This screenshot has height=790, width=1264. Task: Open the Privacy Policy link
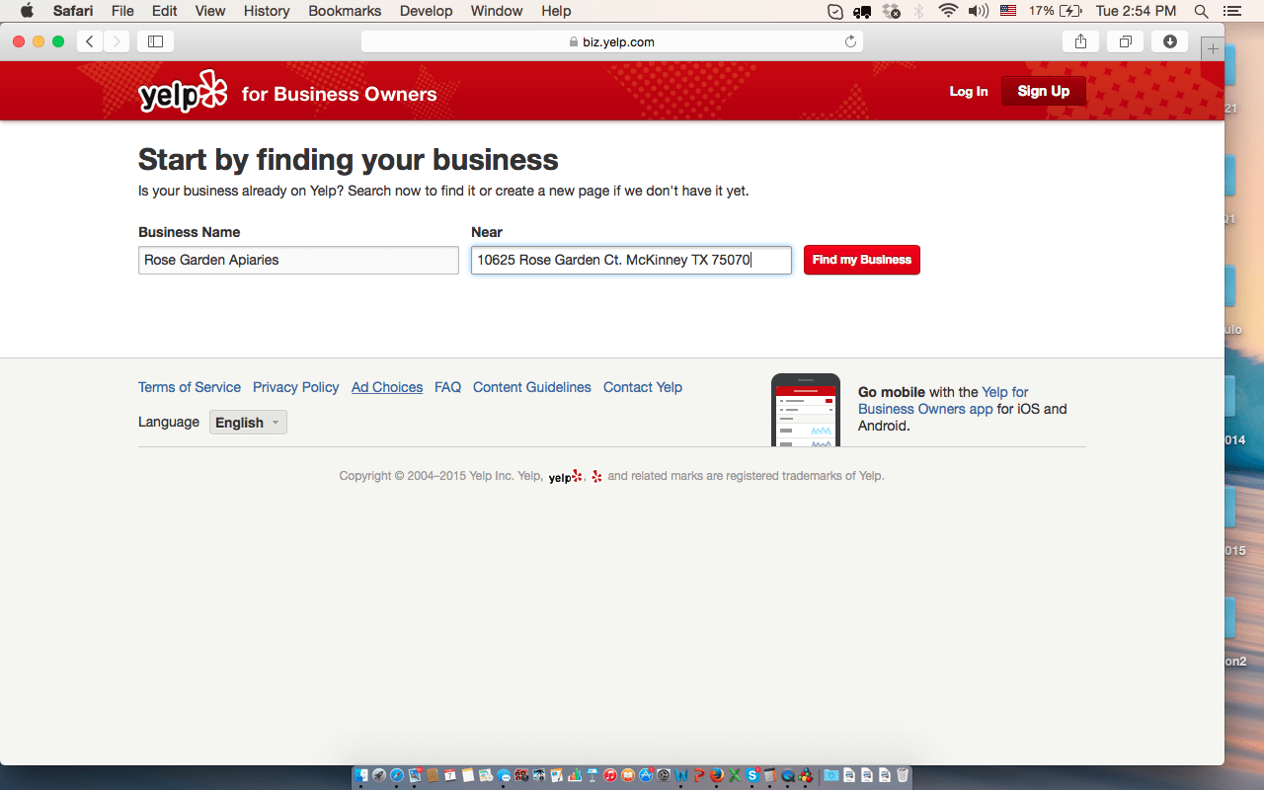[x=296, y=387]
